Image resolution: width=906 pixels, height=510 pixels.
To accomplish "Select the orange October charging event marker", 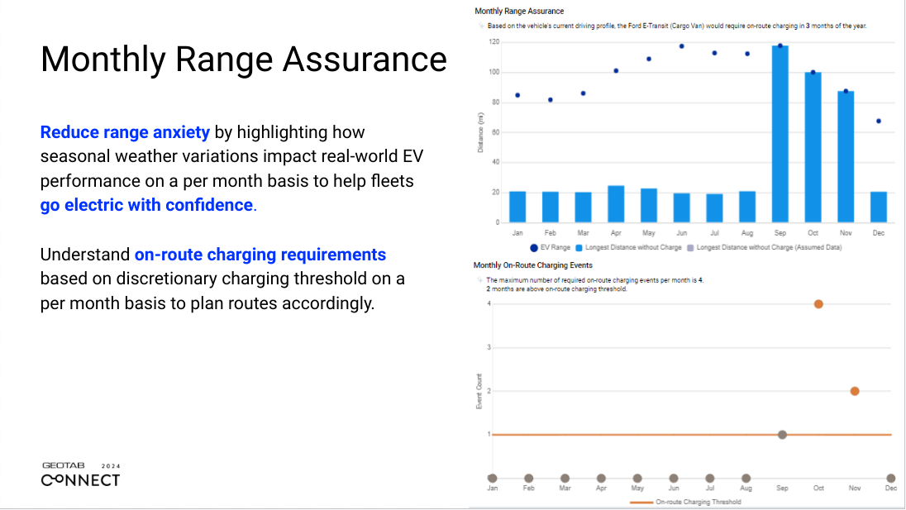I will click(x=818, y=303).
